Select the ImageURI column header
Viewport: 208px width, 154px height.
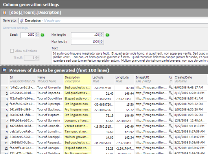[151, 79]
